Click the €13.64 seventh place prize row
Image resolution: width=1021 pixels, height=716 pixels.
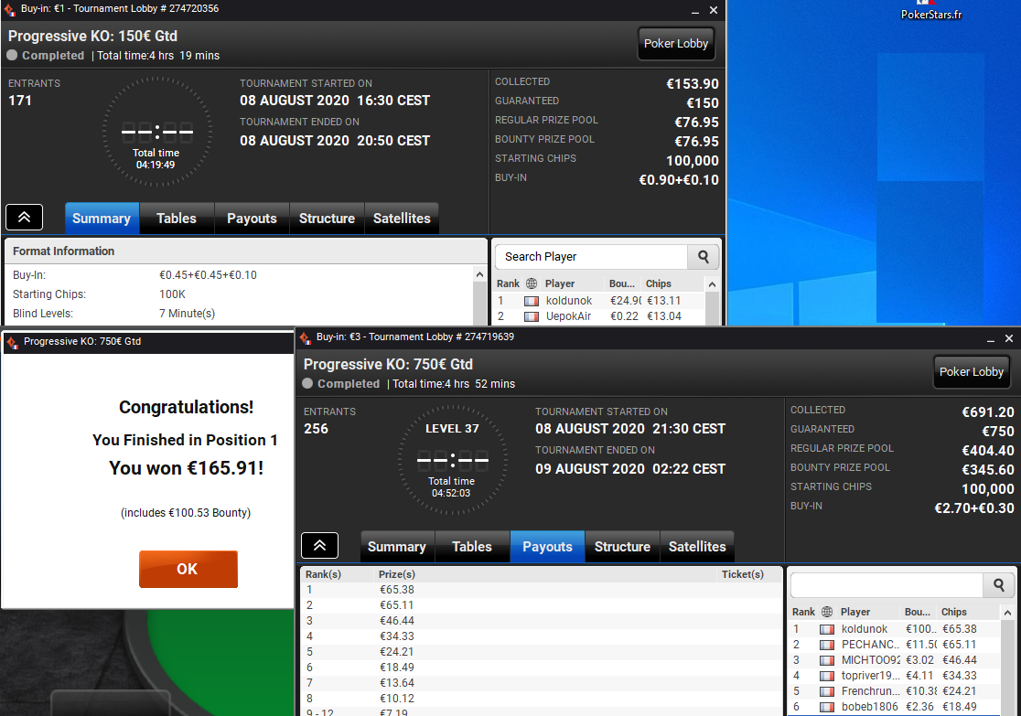(x=541, y=683)
